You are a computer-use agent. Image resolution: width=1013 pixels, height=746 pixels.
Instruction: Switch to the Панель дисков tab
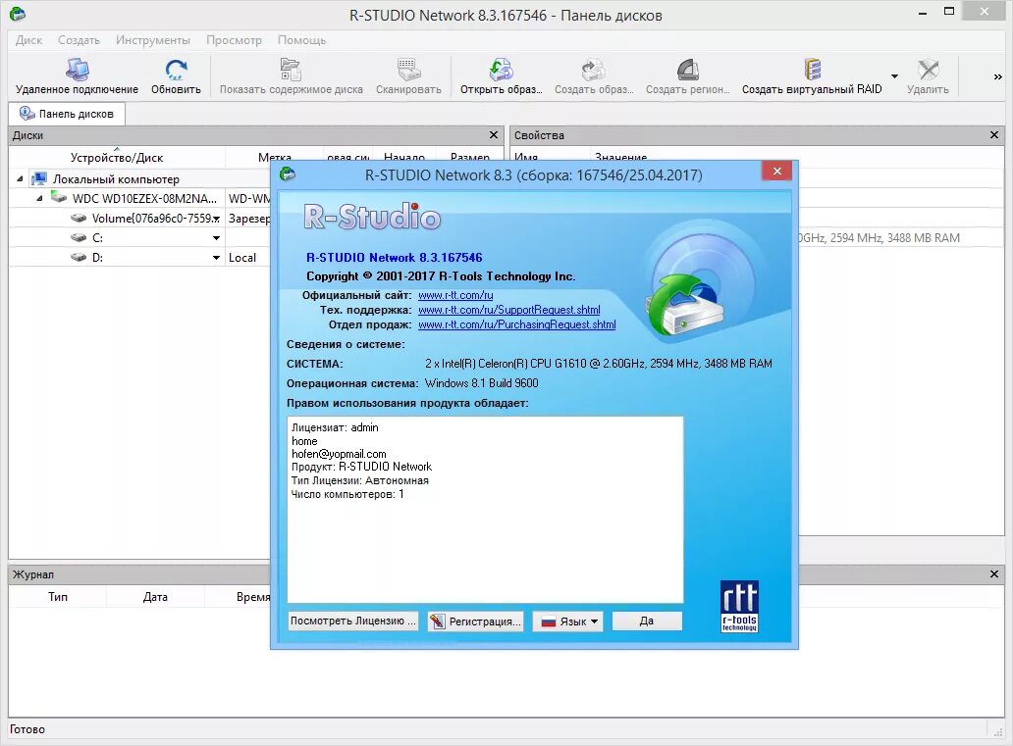(x=67, y=114)
